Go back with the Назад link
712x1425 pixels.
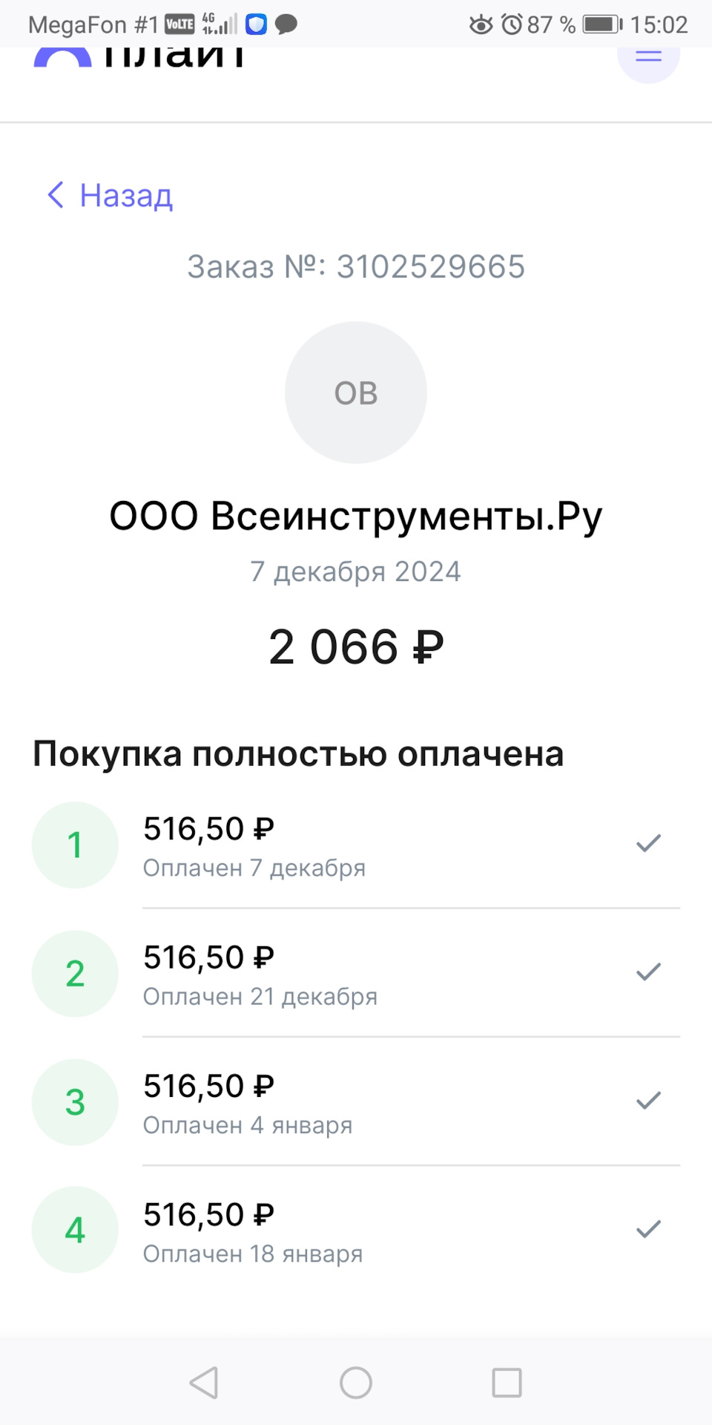tap(110, 195)
